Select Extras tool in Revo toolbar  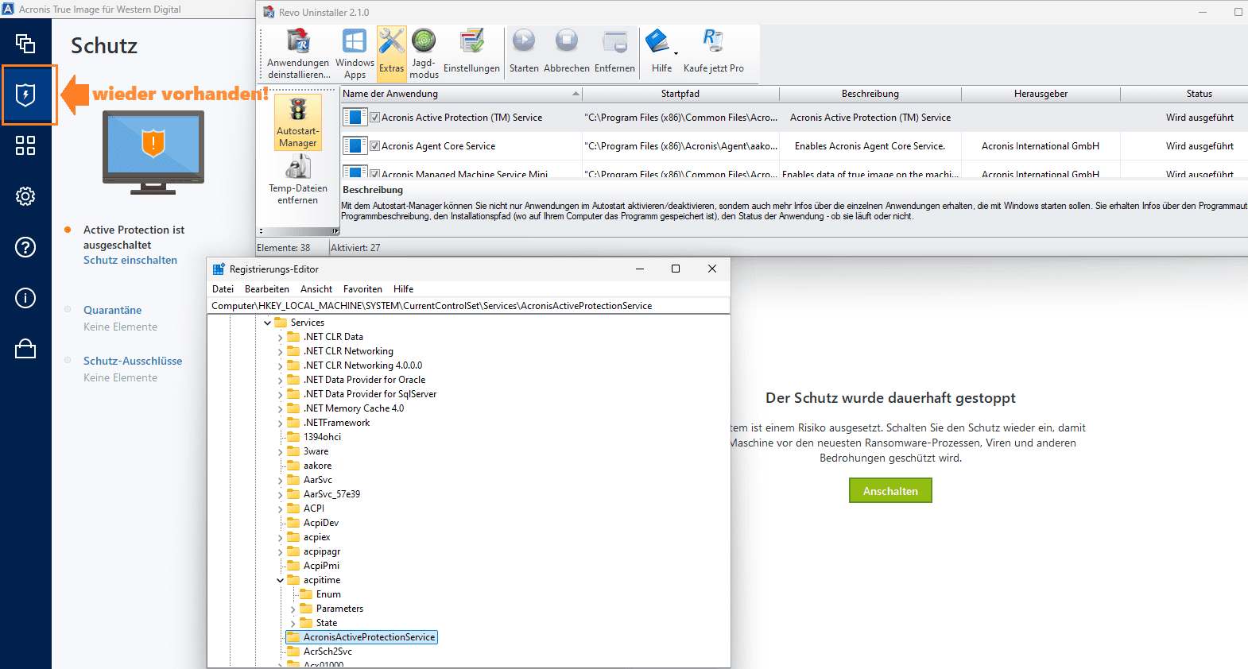391,53
